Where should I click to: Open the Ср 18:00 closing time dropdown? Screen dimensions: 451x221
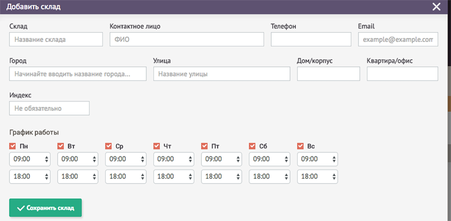(126, 177)
